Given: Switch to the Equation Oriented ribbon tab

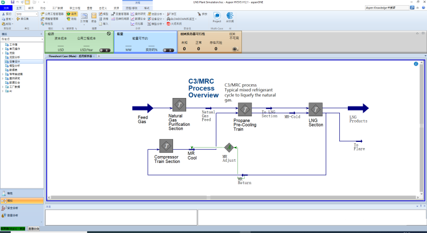Looking at the screenshot, I should coord(75,8).
